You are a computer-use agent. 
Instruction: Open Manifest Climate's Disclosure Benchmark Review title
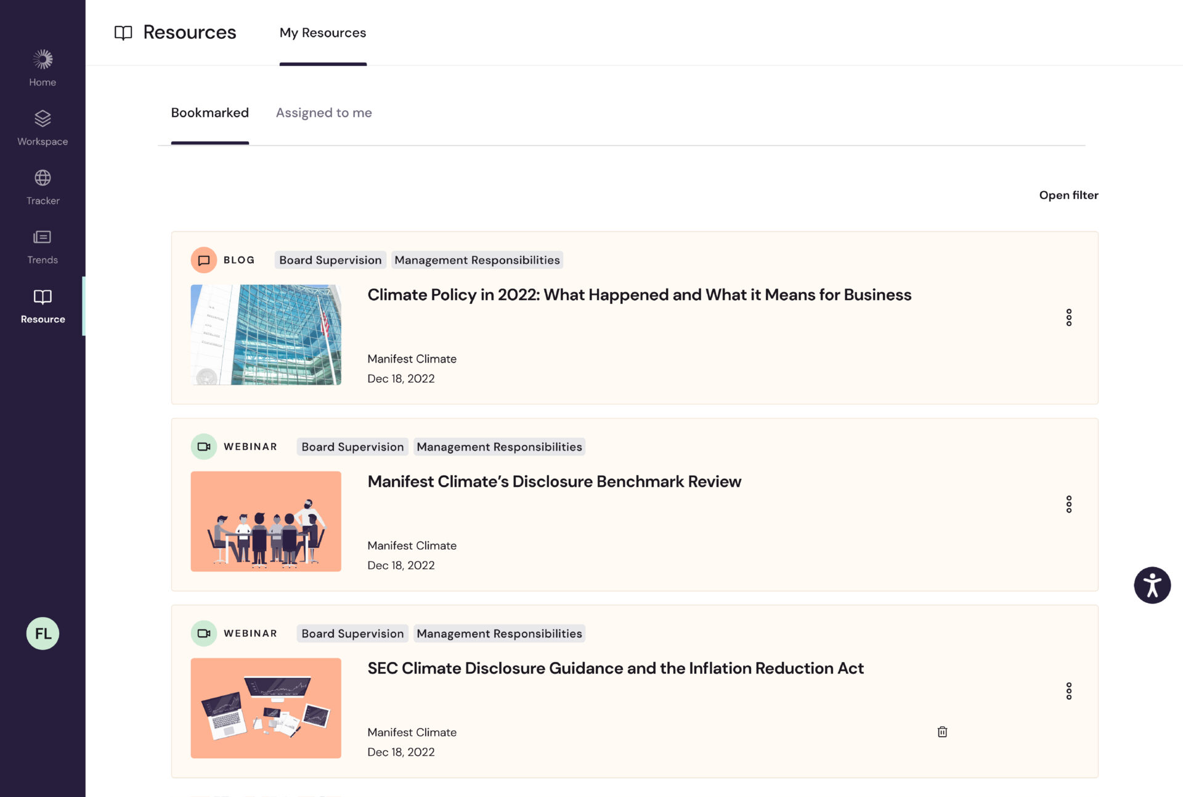[554, 482]
